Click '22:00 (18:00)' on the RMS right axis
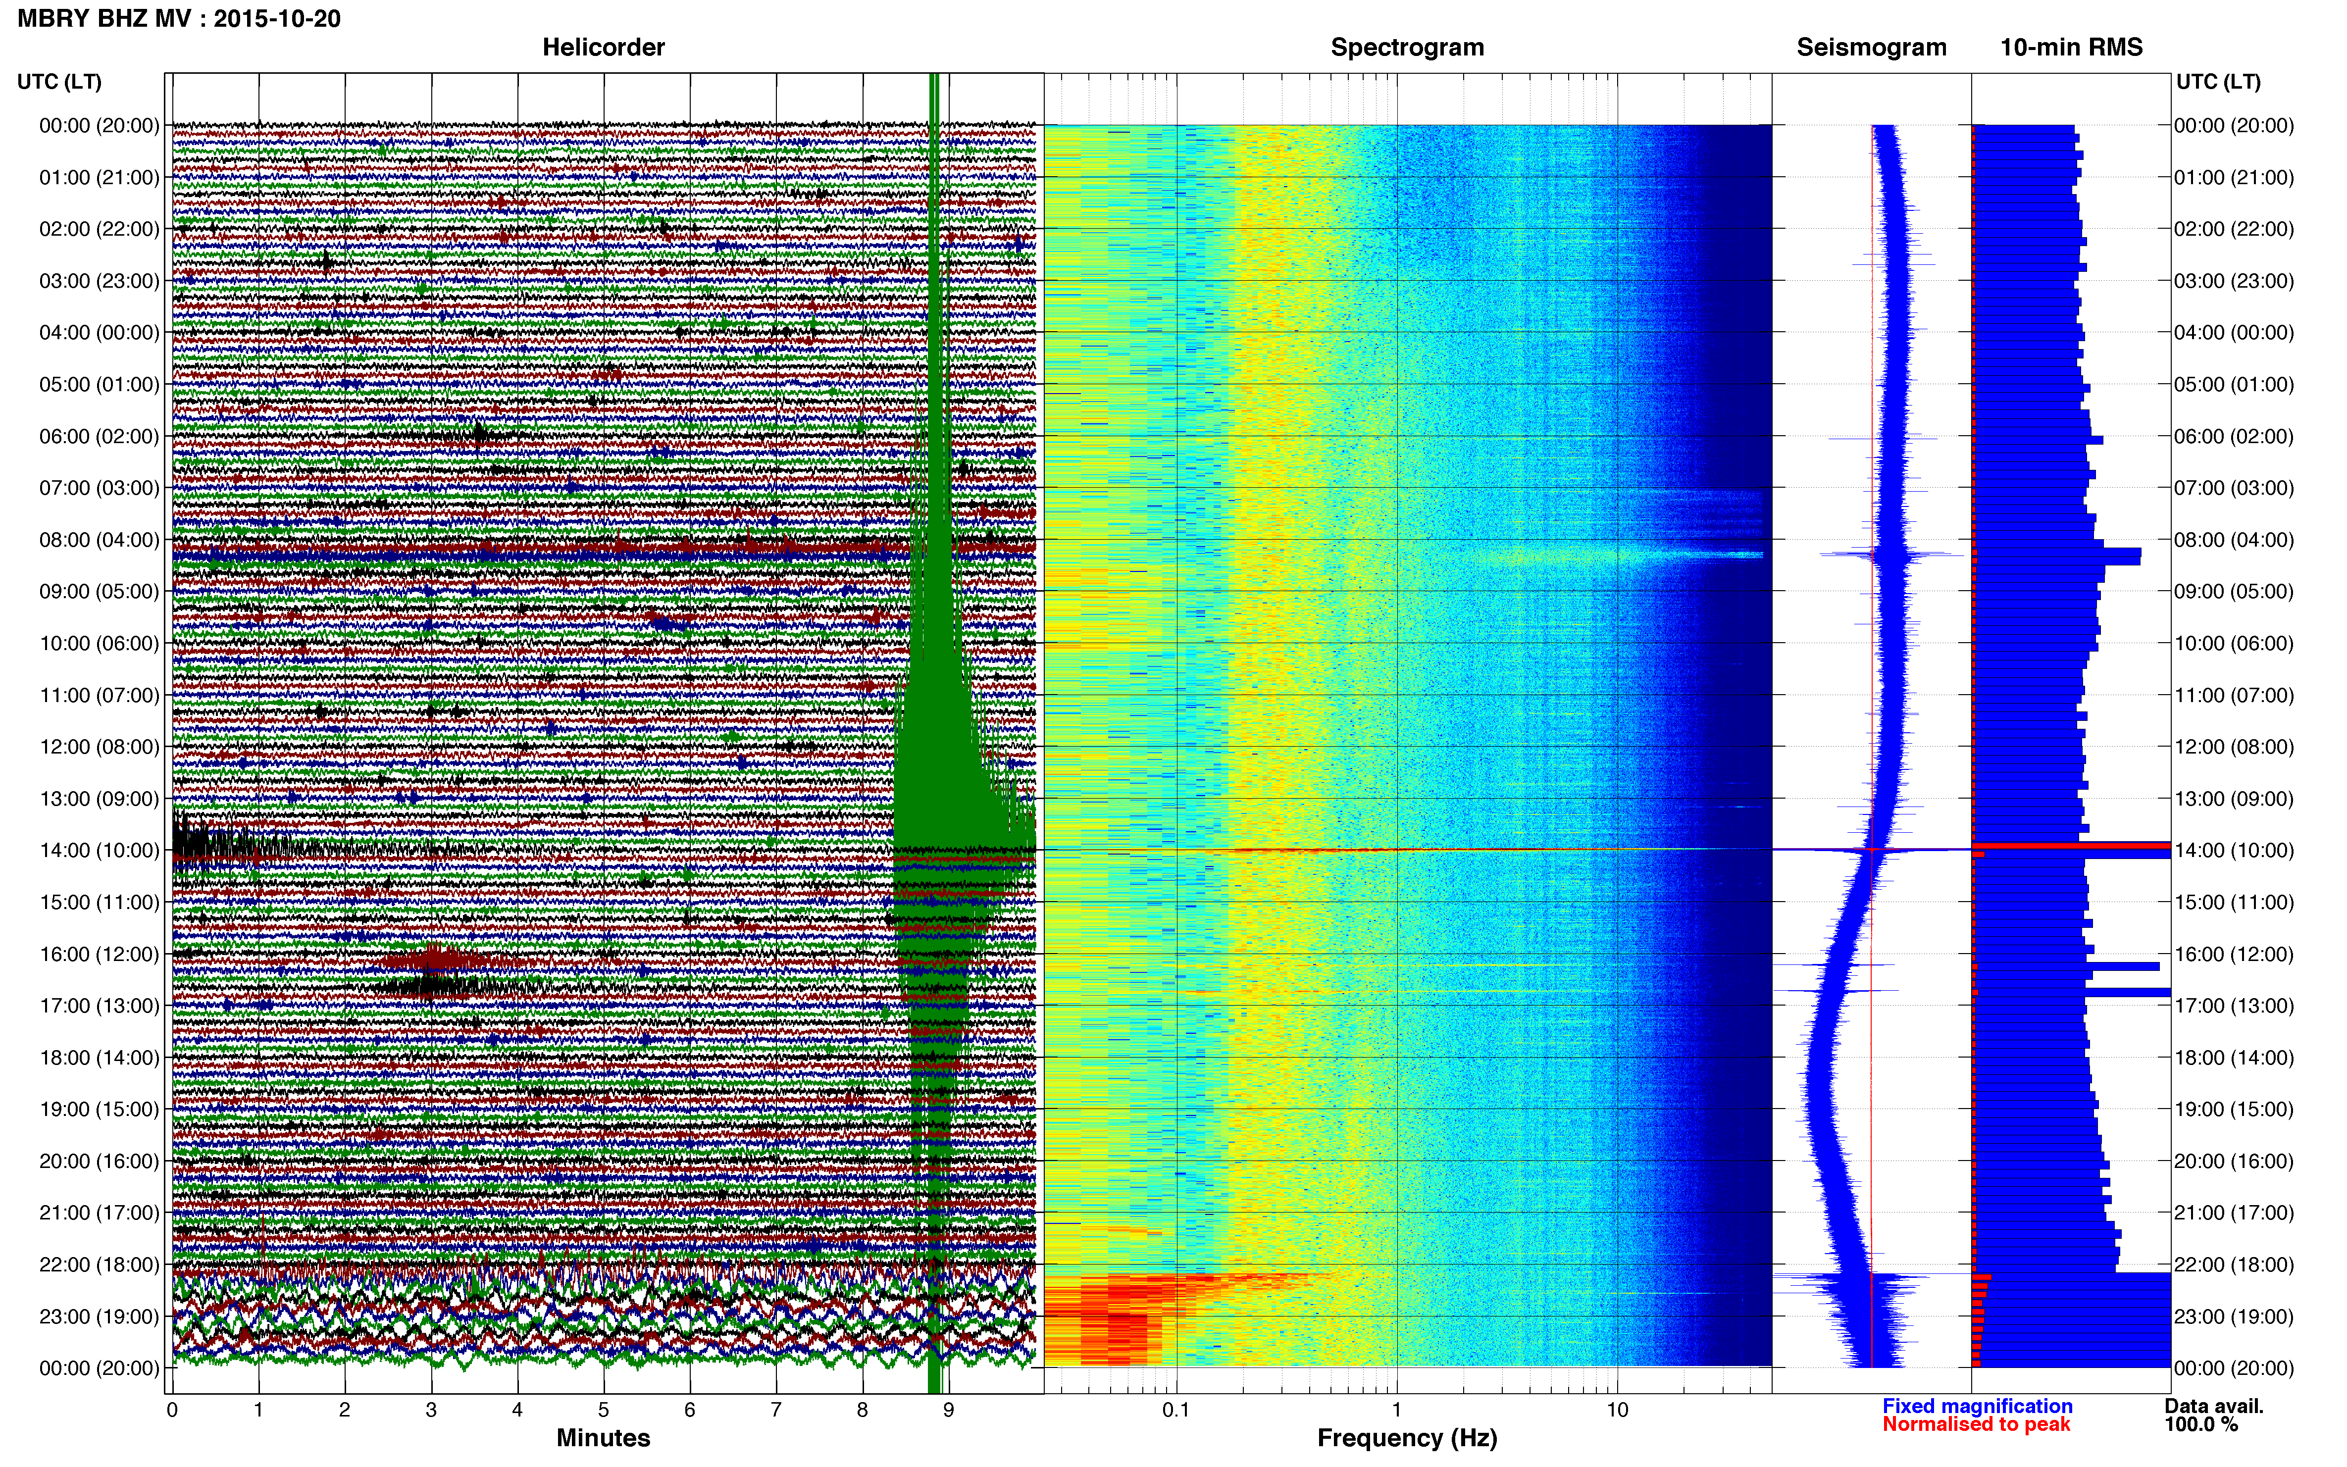 point(2234,1265)
